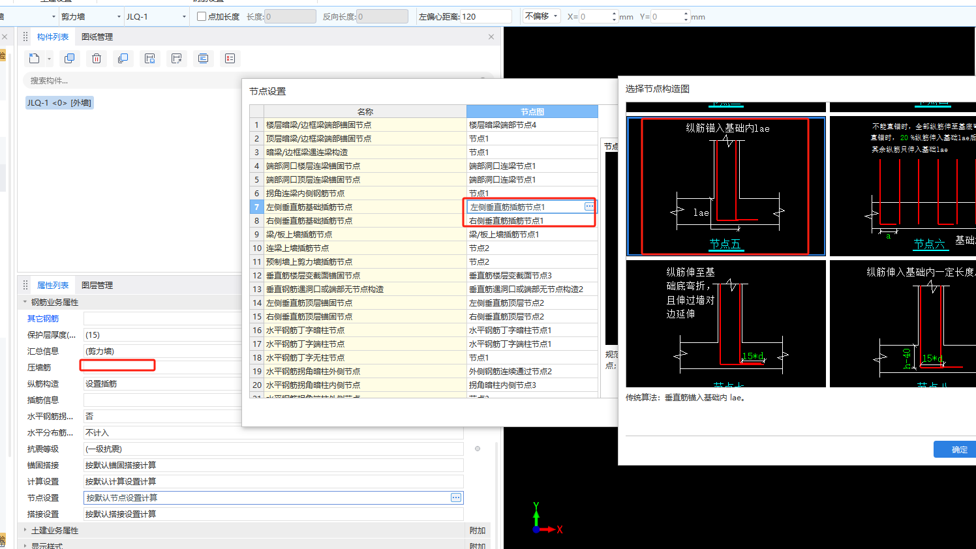The width and height of the screenshot is (976, 549).
Task: Increase the Y offset stepper value
Action: coord(686,14)
